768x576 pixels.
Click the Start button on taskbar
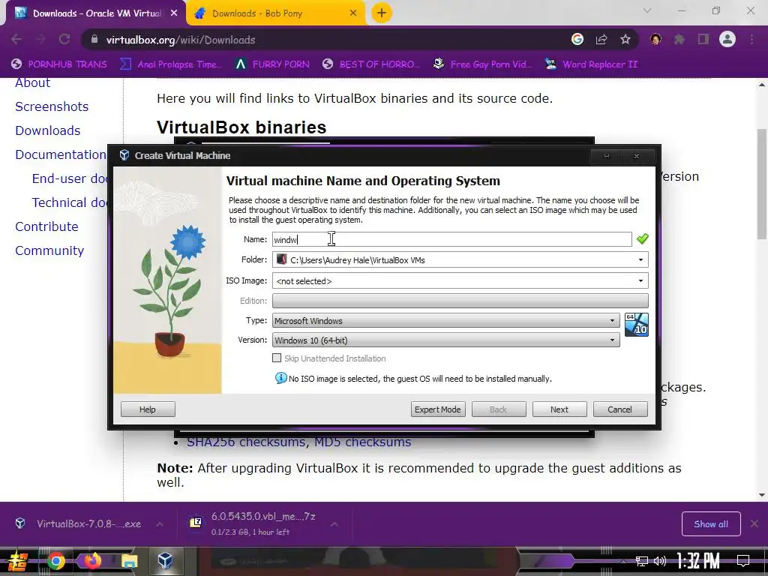[x=18, y=561]
